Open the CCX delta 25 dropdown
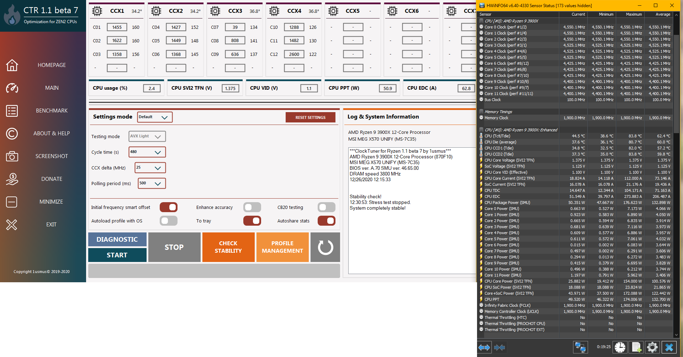Image resolution: width=683 pixels, height=357 pixels. 150,168
